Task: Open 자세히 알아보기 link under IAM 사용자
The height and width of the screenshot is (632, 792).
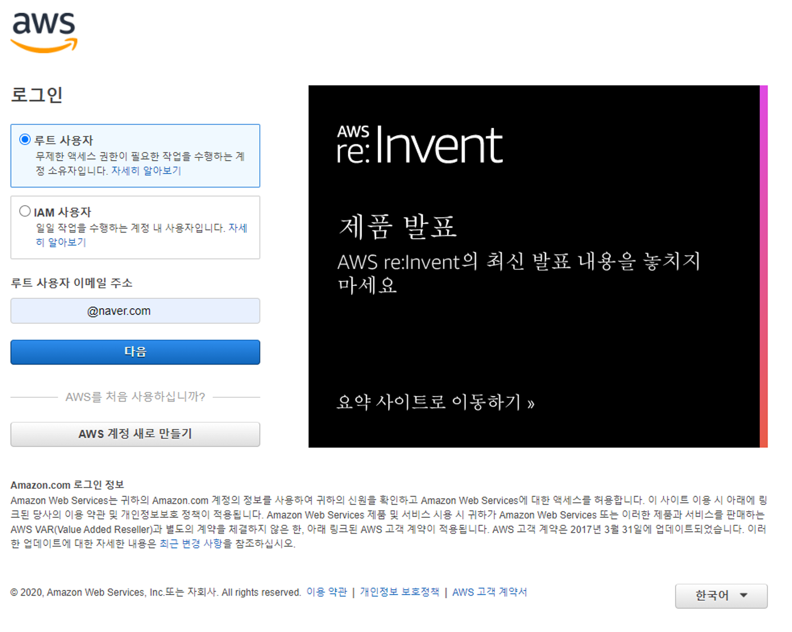Action: tap(141, 235)
